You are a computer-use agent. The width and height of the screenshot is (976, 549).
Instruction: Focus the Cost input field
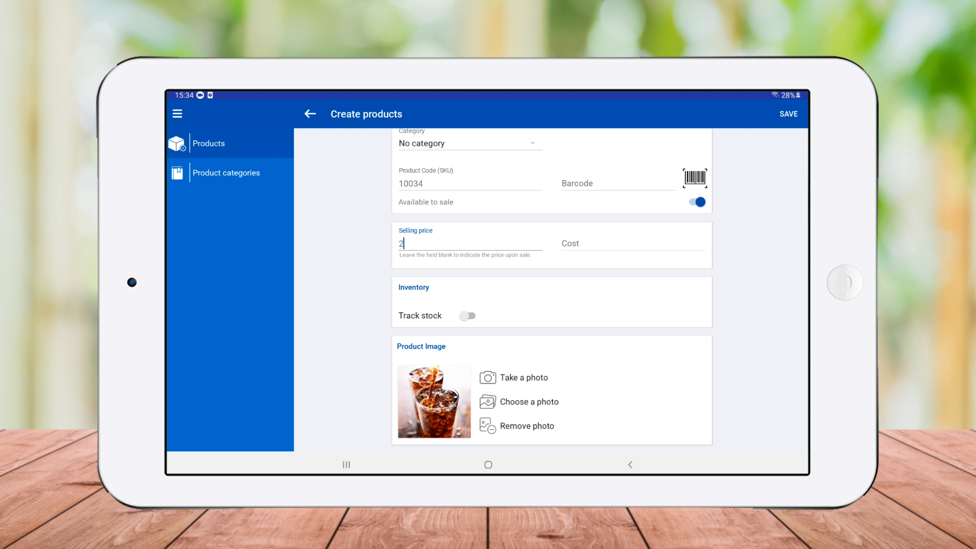pyautogui.click(x=632, y=243)
